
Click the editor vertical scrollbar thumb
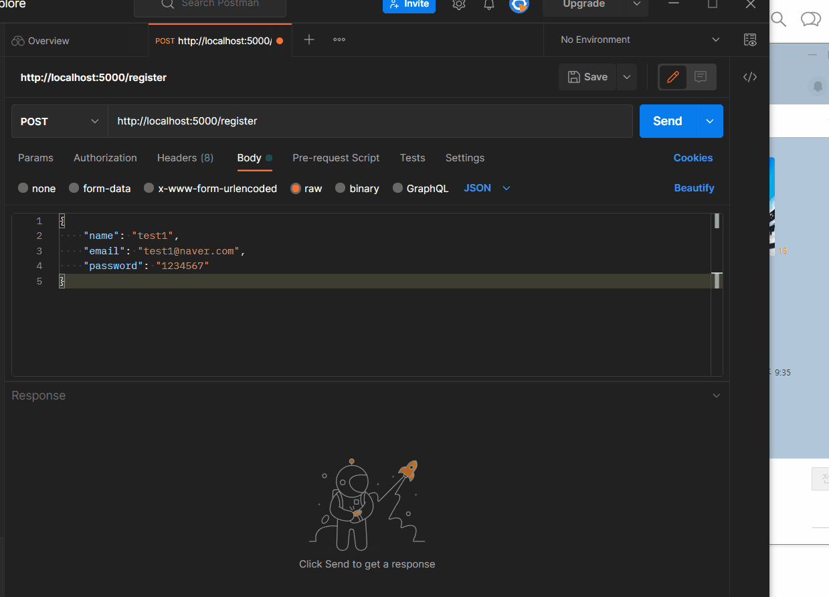tap(717, 221)
